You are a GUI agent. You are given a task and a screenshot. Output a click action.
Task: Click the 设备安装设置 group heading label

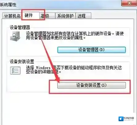click(22, 62)
